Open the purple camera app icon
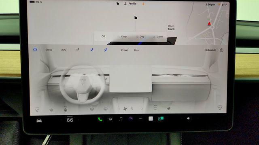Screen dimensions: 259x145 click(x=131, y=119)
